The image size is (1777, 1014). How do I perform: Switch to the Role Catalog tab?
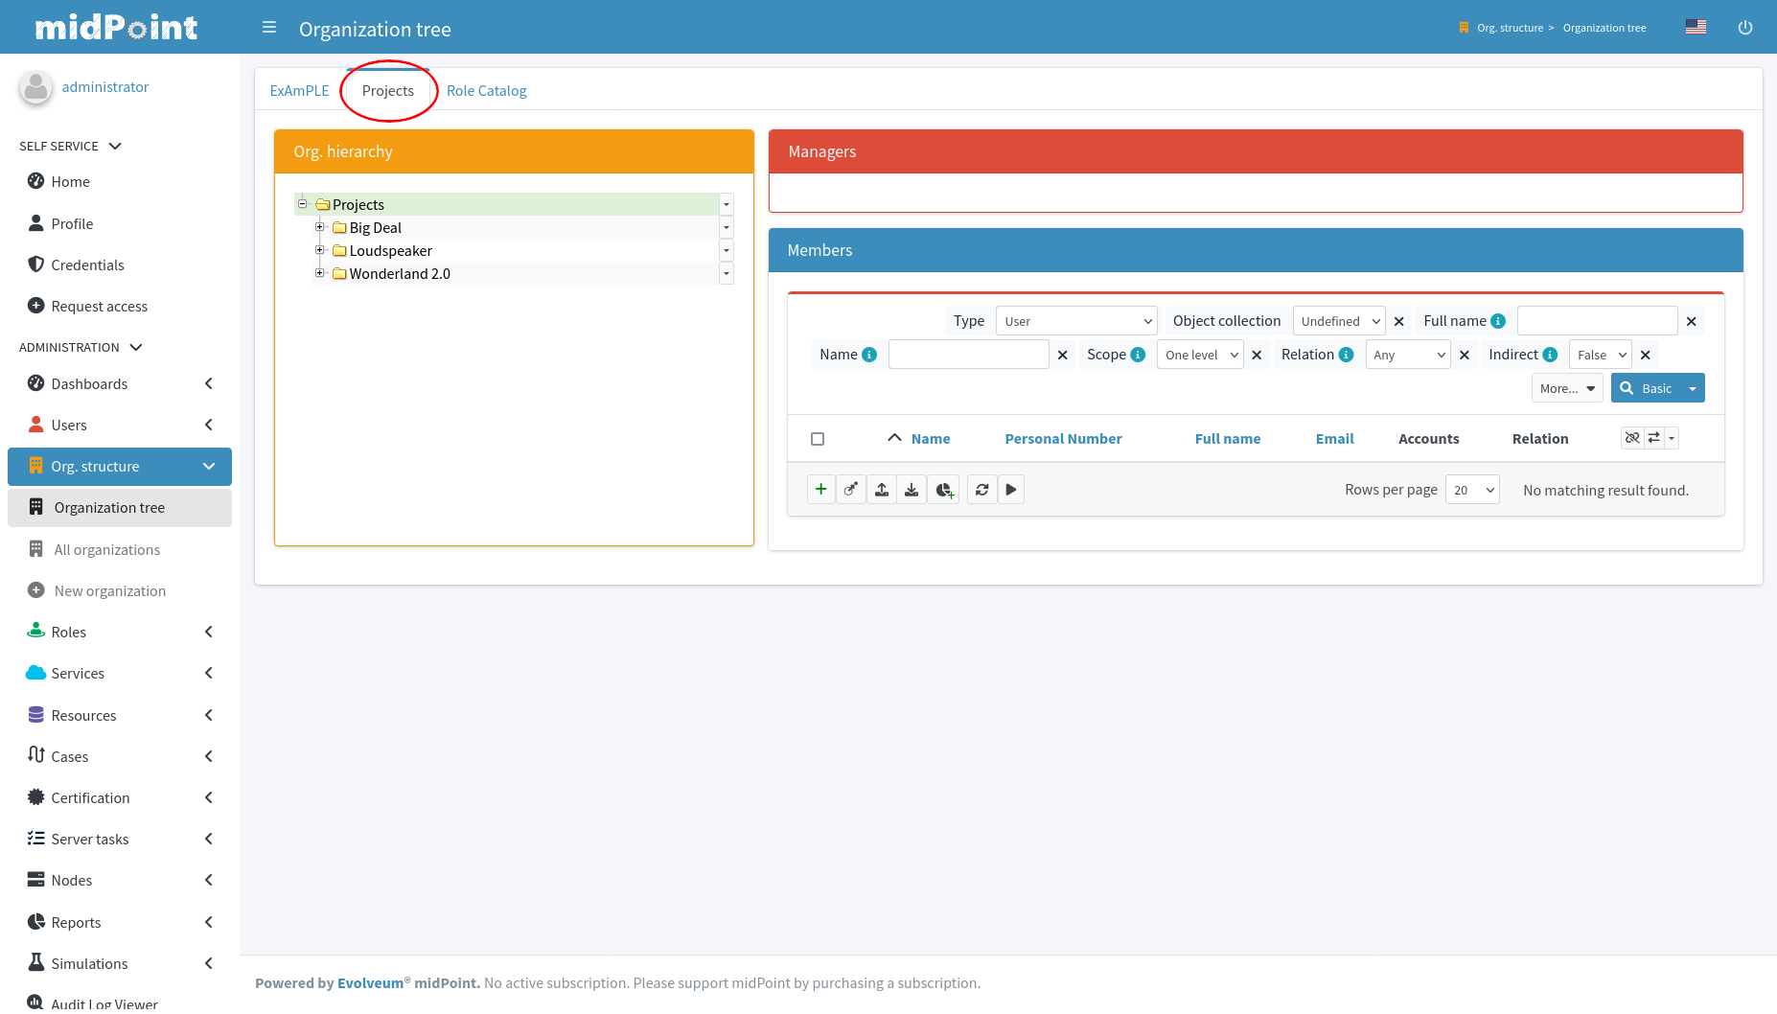(486, 91)
